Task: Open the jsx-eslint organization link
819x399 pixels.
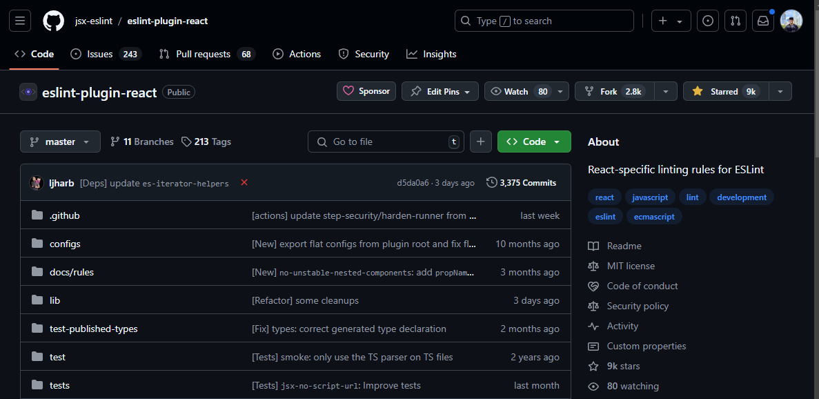Action: [x=94, y=21]
